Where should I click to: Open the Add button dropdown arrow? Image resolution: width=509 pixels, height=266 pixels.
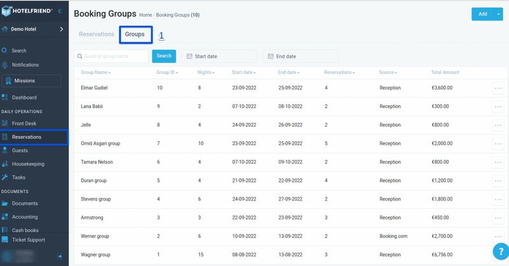(x=498, y=14)
